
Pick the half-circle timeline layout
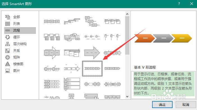click(x=112, y=37)
